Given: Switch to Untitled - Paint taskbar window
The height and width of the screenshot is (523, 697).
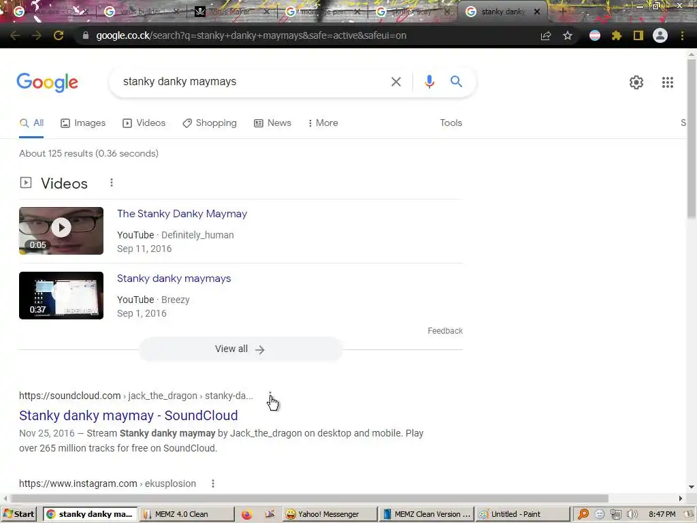Looking at the screenshot, I should (523, 514).
